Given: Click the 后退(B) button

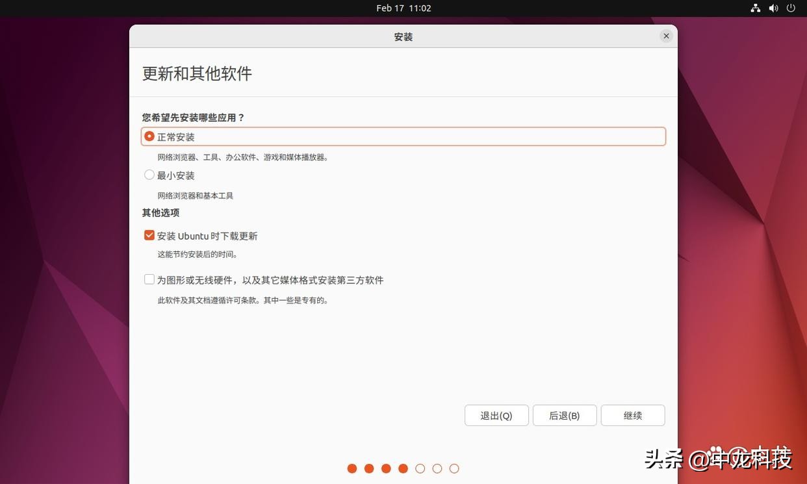Looking at the screenshot, I should (565, 414).
